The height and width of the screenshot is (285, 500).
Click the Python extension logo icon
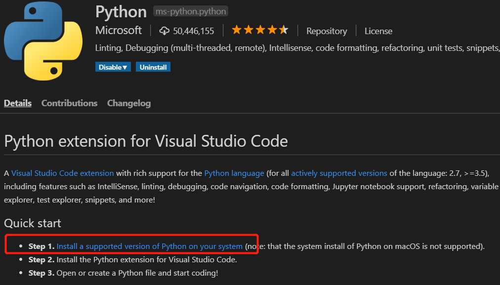[43, 41]
